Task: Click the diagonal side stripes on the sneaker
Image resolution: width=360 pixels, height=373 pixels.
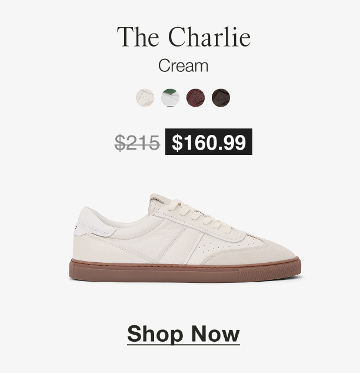Action: tap(181, 245)
